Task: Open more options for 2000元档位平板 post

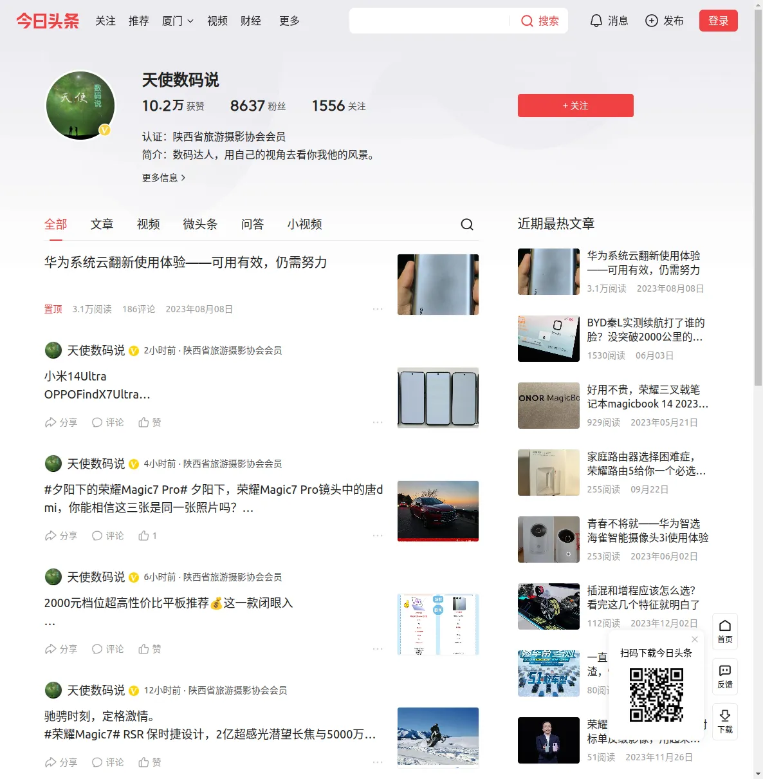Action: [x=378, y=649]
